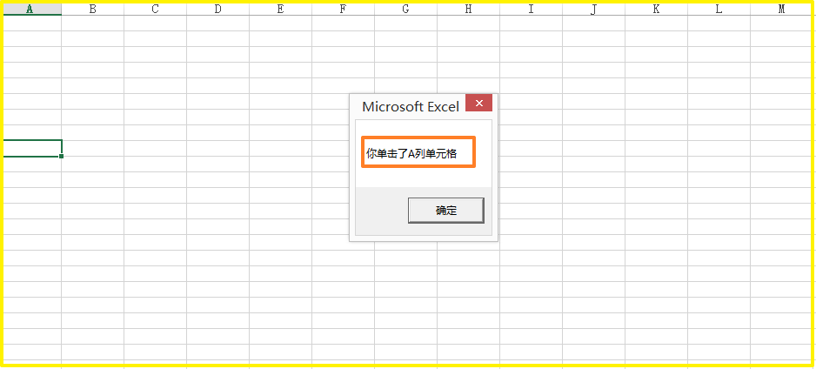Viewport: 816px width, 369px height.
Task: Select column H header
Action: tap(468, 9)
